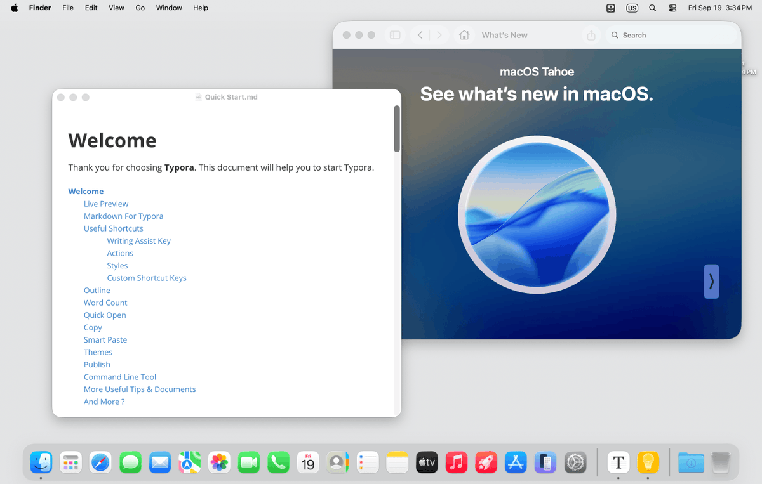Viewport: 762px width, 484px height.
Task: Launch Safari from the Dock
Action: coord(100,462)
